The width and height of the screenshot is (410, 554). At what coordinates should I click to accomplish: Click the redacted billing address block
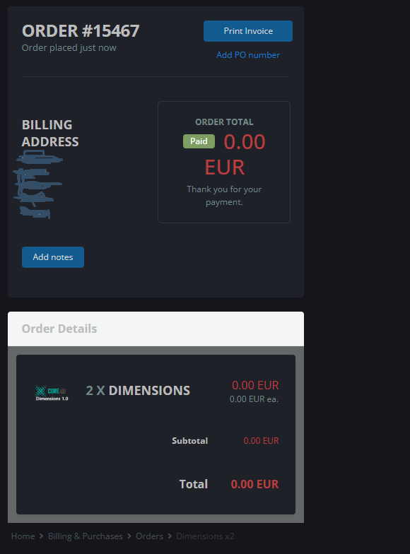tap(38, 184)
